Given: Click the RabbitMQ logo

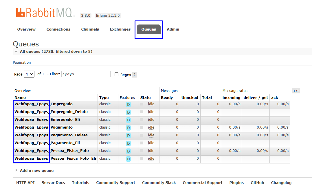Looking at the screenshot, I should click(x=45, y=13).
